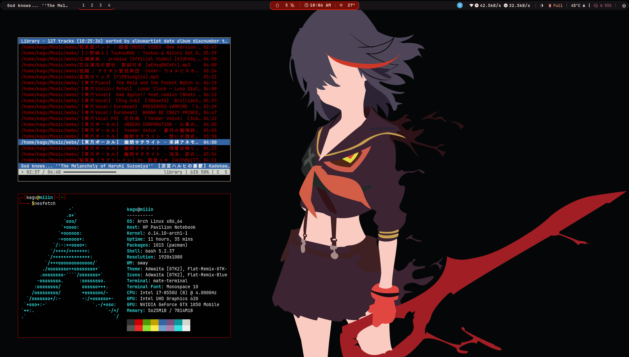Select the track with duration 02:47
Image resolution: width=629 pixels, height=357 pixels.
click(x=124, y=47)
